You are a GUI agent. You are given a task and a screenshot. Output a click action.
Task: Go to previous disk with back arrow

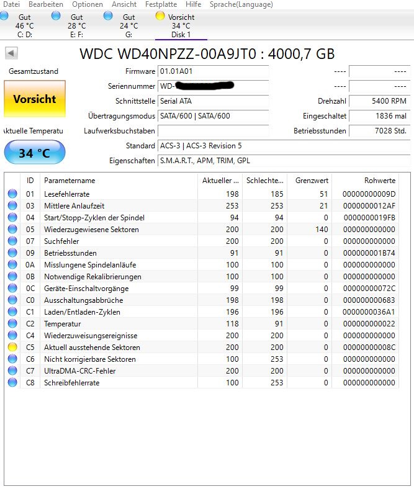pos(11,53)
